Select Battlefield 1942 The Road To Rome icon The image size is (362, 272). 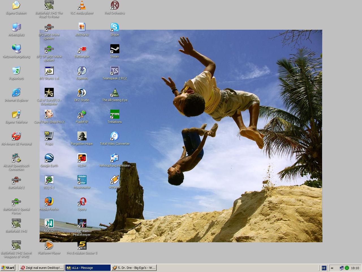[x=49, y=5]
